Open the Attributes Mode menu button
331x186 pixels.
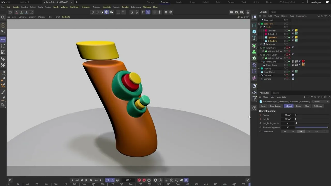(x=266, y=97)
